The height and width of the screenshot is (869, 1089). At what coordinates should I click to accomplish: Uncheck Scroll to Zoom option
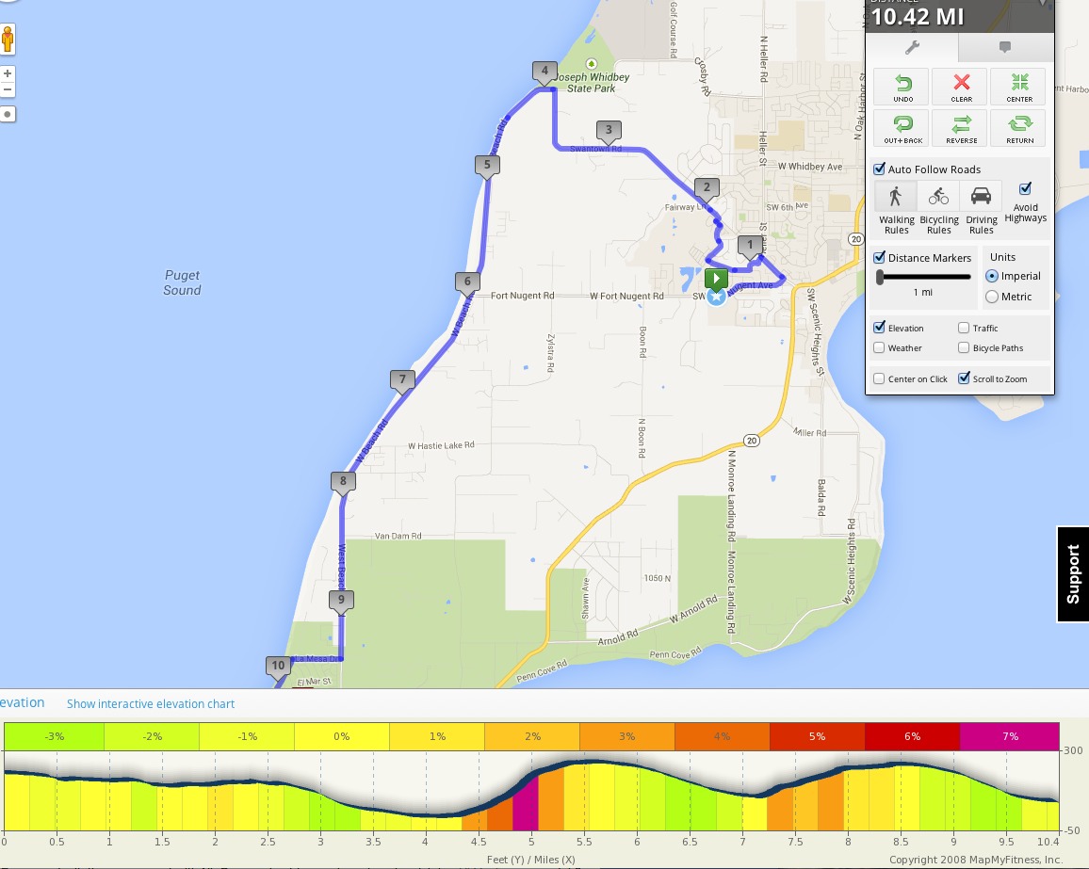coord(964,378)
